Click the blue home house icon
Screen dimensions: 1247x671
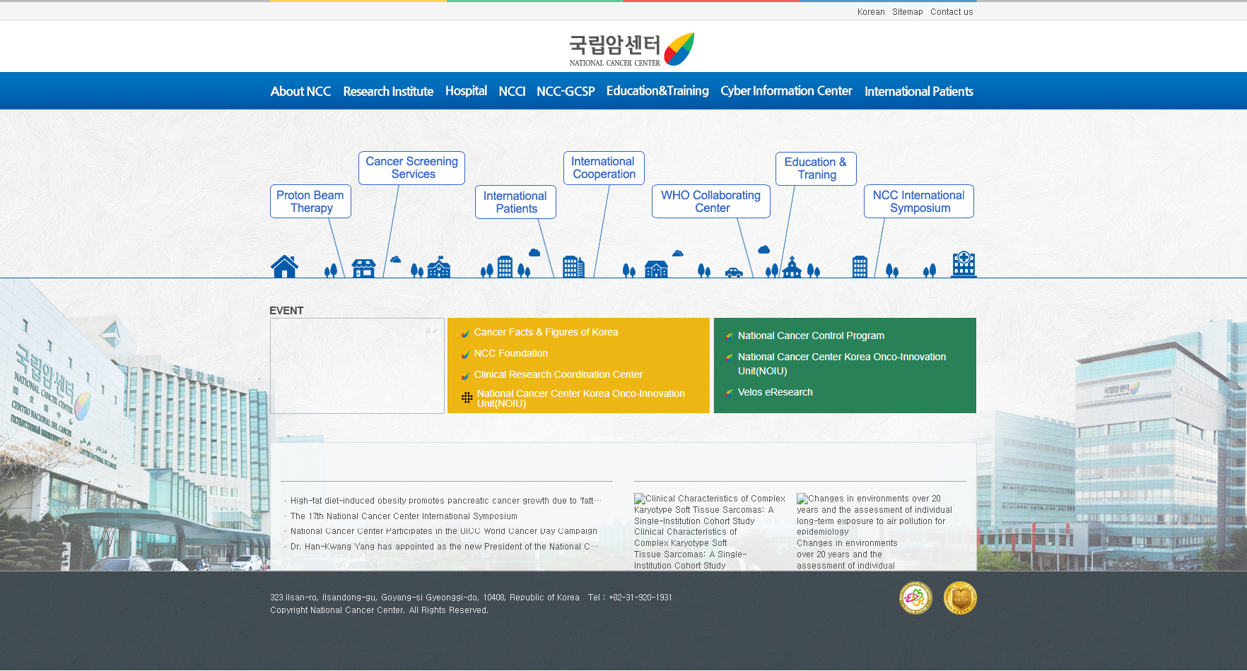click(284, 266)
